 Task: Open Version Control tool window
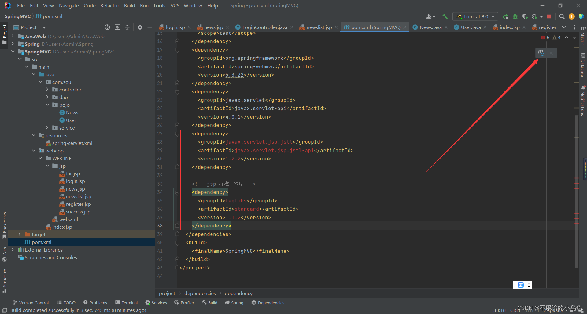coord(31,302)
